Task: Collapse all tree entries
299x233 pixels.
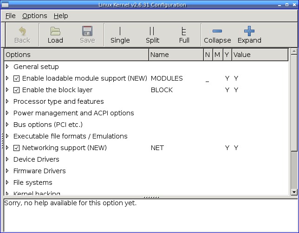Action: pos(217,31)
